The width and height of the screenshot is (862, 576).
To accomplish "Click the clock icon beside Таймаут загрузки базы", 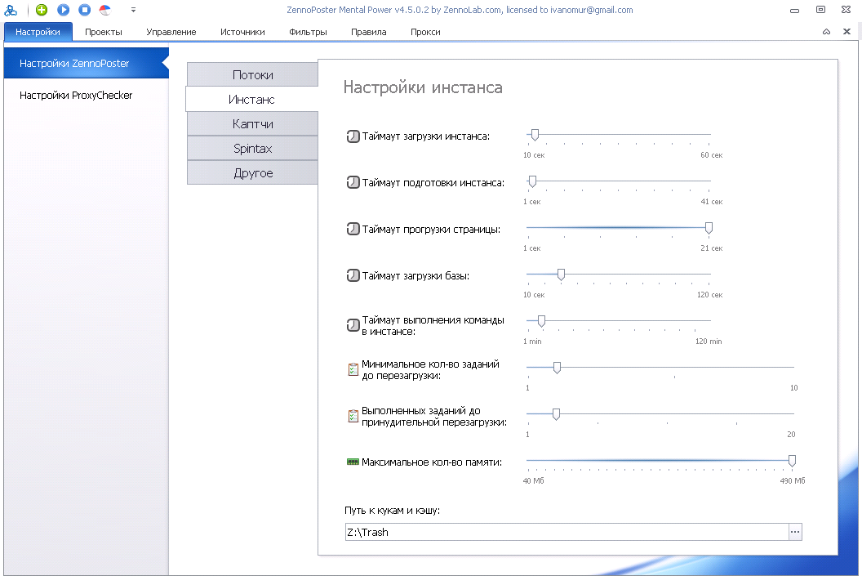I will pyautogui.click(x=353, y=275).
